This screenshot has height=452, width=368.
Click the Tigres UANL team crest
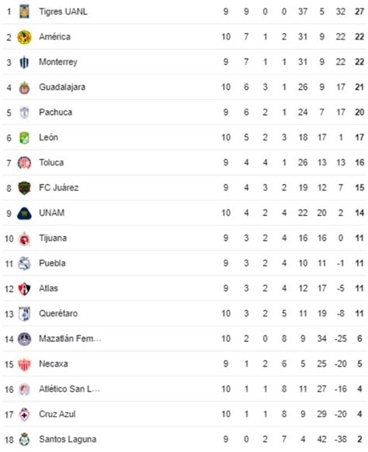[x=25, y=12]
